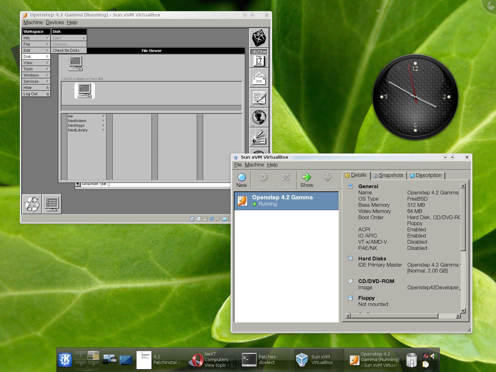Expand the Disk submenu in Workspace menu

(x=36, y=56)
